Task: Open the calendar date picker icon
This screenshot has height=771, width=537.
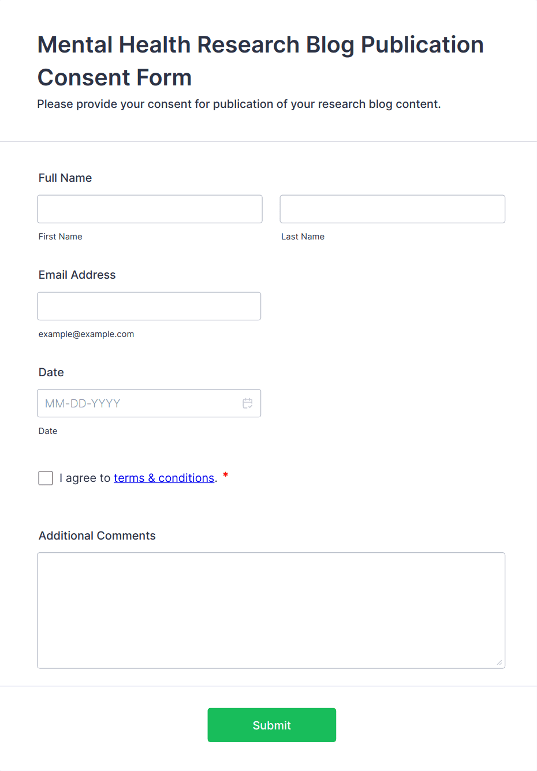Action: [248, 403]
